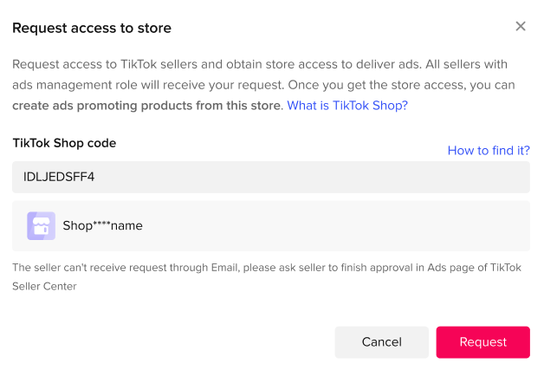This screenshot has width=544, height=370.
Task: Click the storefront icon beside Shop****name
Action: pyautogui.click(x=41, y=225)
